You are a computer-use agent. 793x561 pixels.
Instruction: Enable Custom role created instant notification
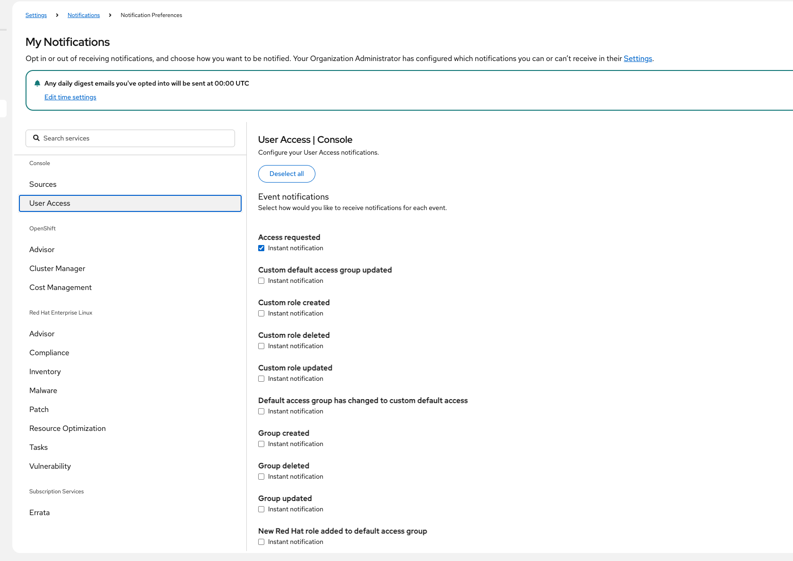point(261,314)
